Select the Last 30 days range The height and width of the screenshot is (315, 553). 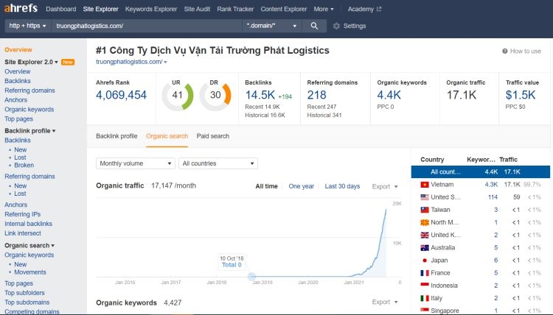(342, 186)
